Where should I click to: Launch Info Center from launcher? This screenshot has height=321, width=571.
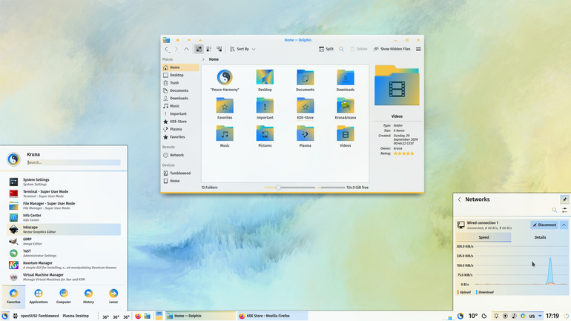pos(64,217)
